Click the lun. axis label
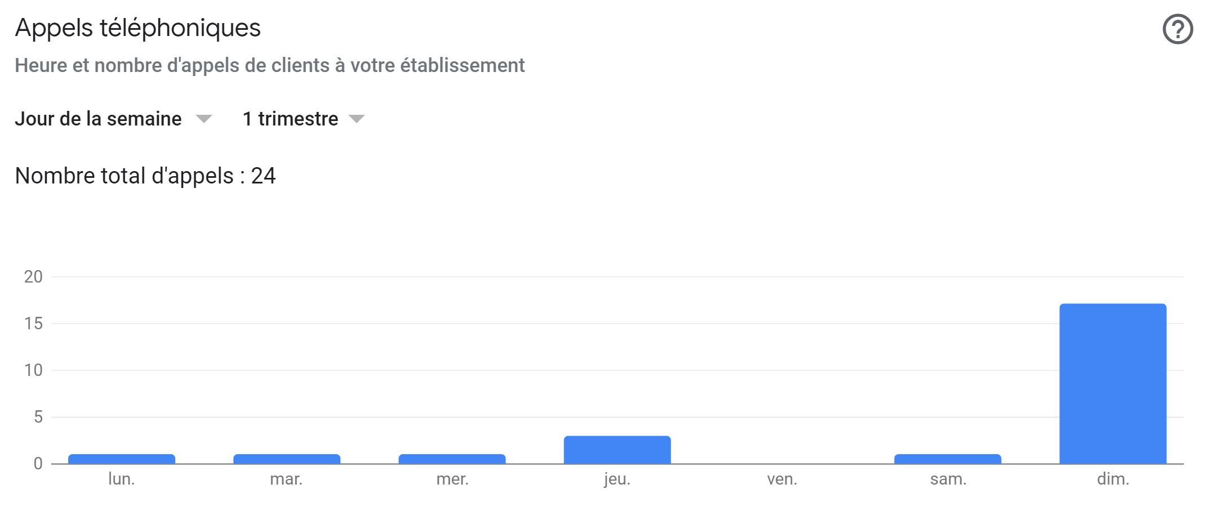The height and width of the screenshot is (511, 1221). click(x=122, y=479)
